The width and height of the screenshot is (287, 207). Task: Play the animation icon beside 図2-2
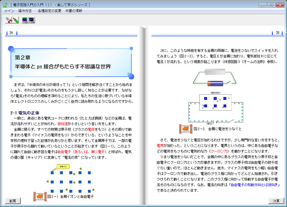click(185, 129)
